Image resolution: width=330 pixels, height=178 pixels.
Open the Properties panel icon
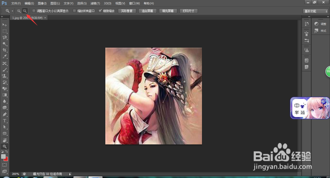click(x=307, y=60)
